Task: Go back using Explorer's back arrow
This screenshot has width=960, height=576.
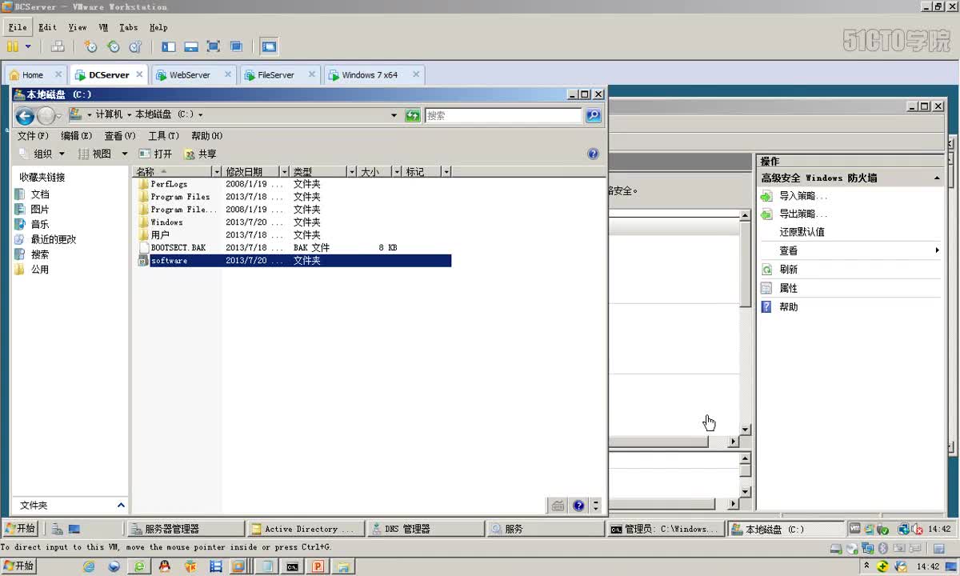Action: 25,116
